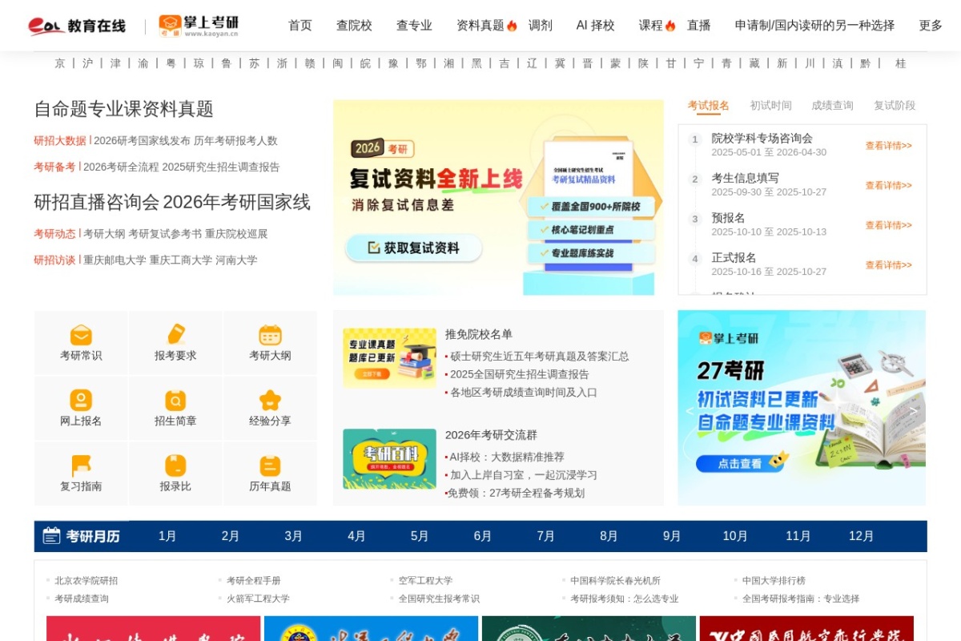Open 北京农学院研招 link

(x=86, y=581)
